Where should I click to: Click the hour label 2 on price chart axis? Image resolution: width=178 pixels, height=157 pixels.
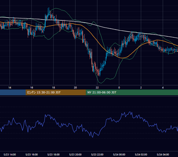click(141, 88)
